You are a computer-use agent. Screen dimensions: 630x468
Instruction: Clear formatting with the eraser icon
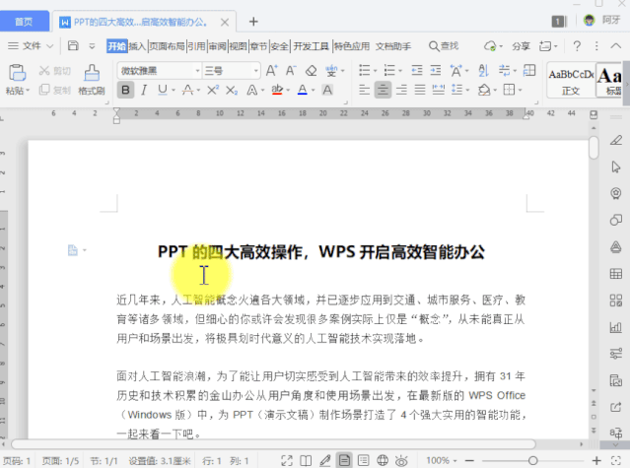coord(311,71)
